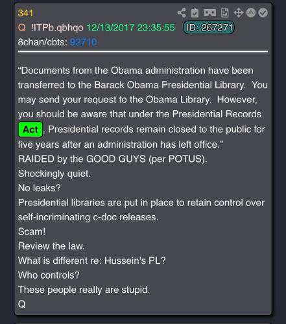The height and width of the screenshot is (324, 286).
Task: Open the 92710 post link
Action: [84, 42]
